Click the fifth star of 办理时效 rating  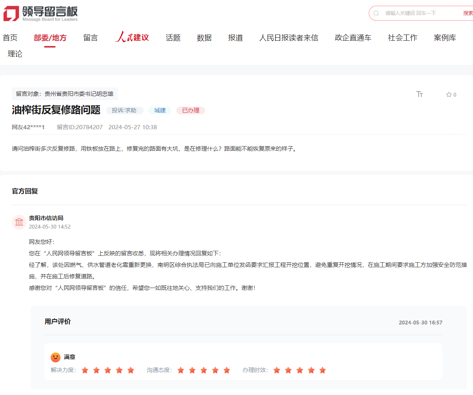(x=322, y=370)
